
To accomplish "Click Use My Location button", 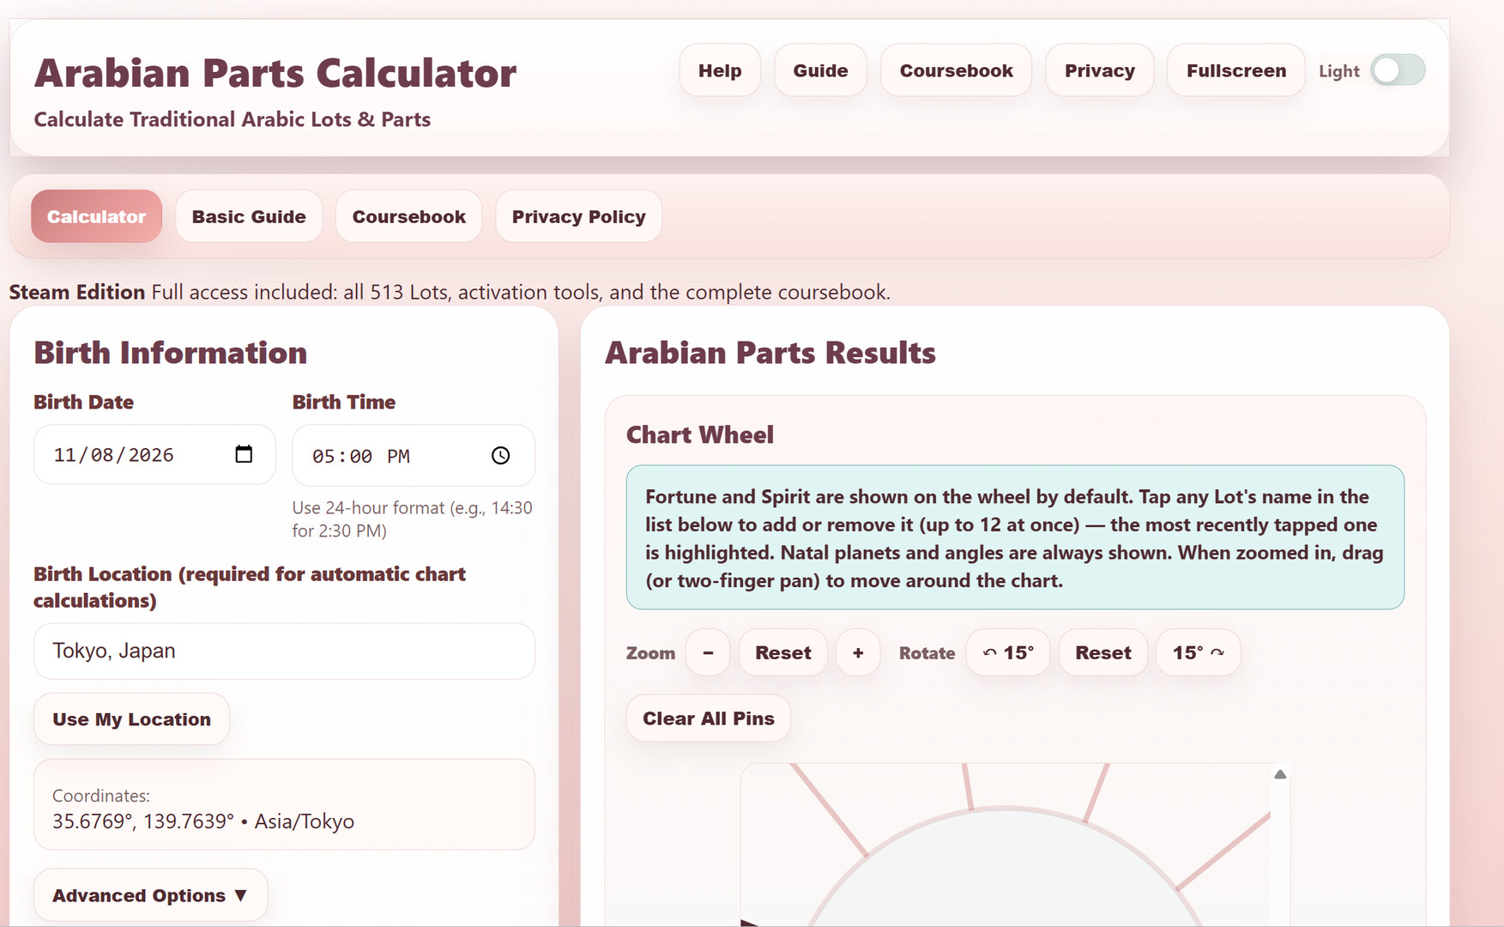I will (131, 719).
